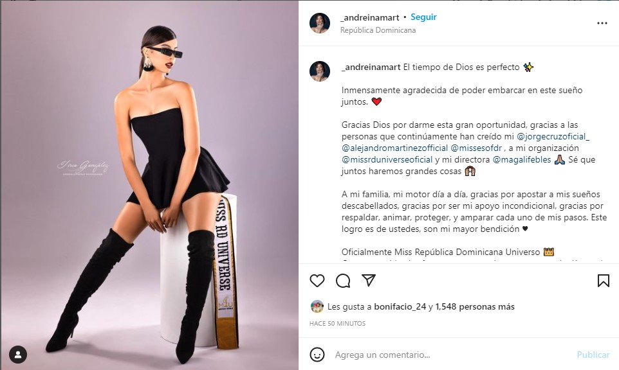Open _andreinamart profile from header username
This screenshot has height=370, width=619.
(370, 17)
